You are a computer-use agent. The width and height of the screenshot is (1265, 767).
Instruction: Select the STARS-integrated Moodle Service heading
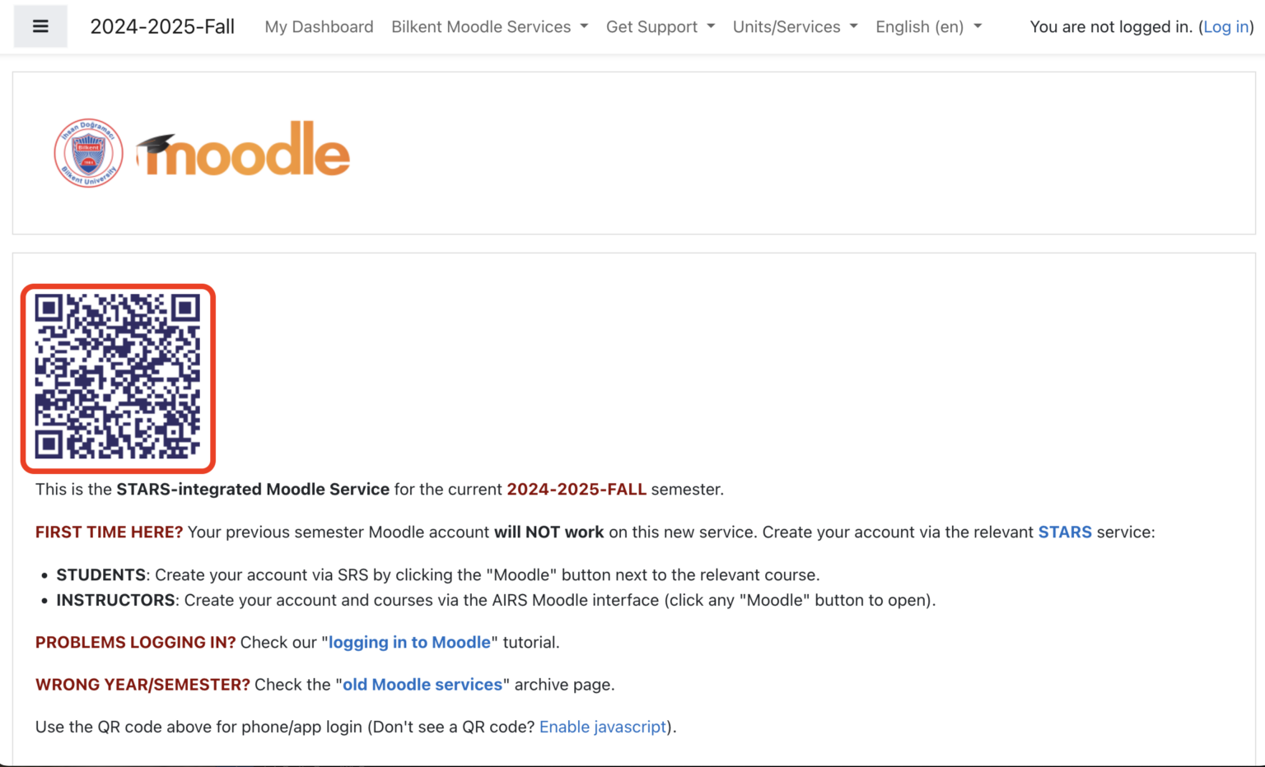(251, 489)
